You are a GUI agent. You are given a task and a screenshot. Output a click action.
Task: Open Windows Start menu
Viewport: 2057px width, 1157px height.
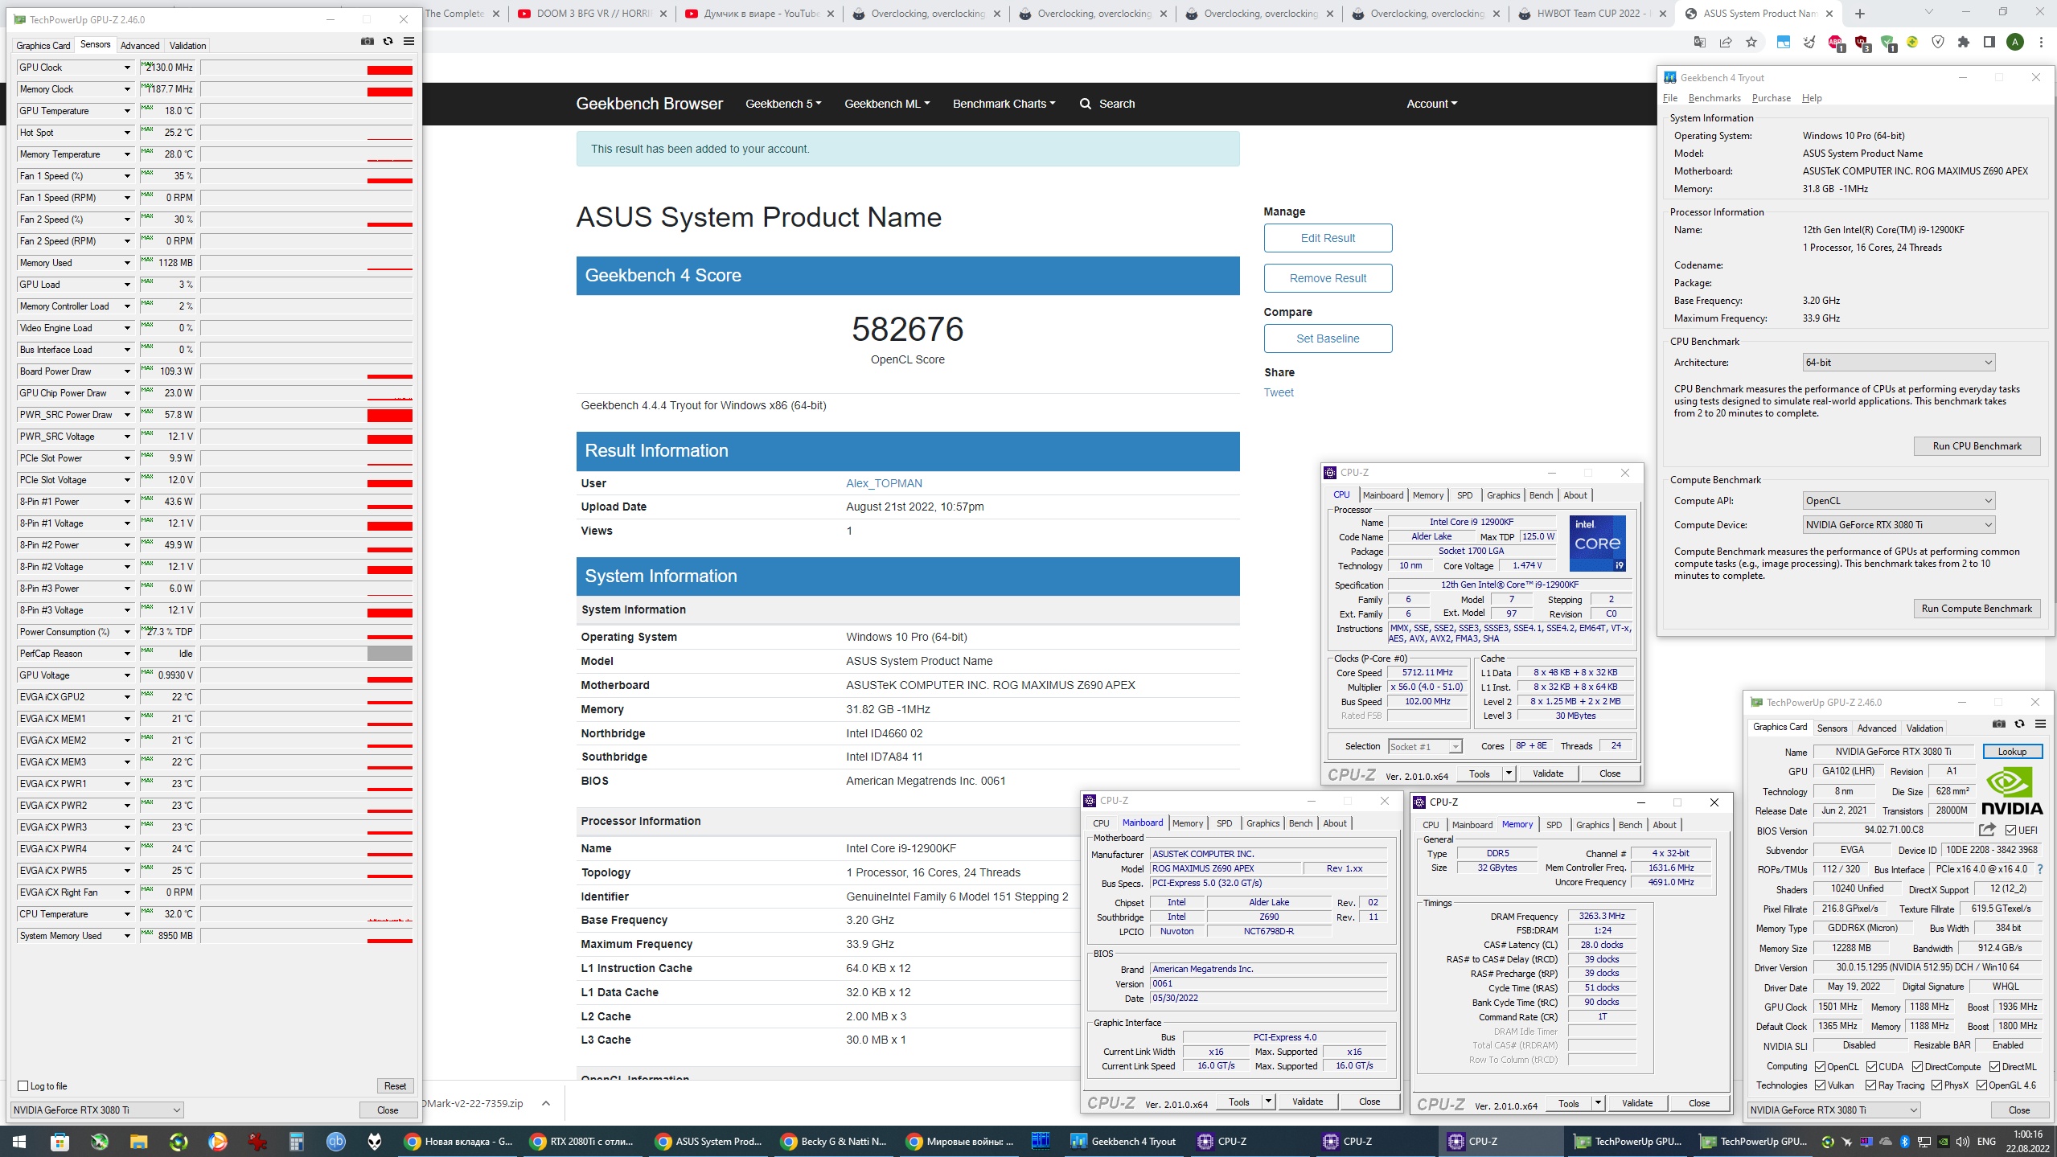tap(19, 1142)
